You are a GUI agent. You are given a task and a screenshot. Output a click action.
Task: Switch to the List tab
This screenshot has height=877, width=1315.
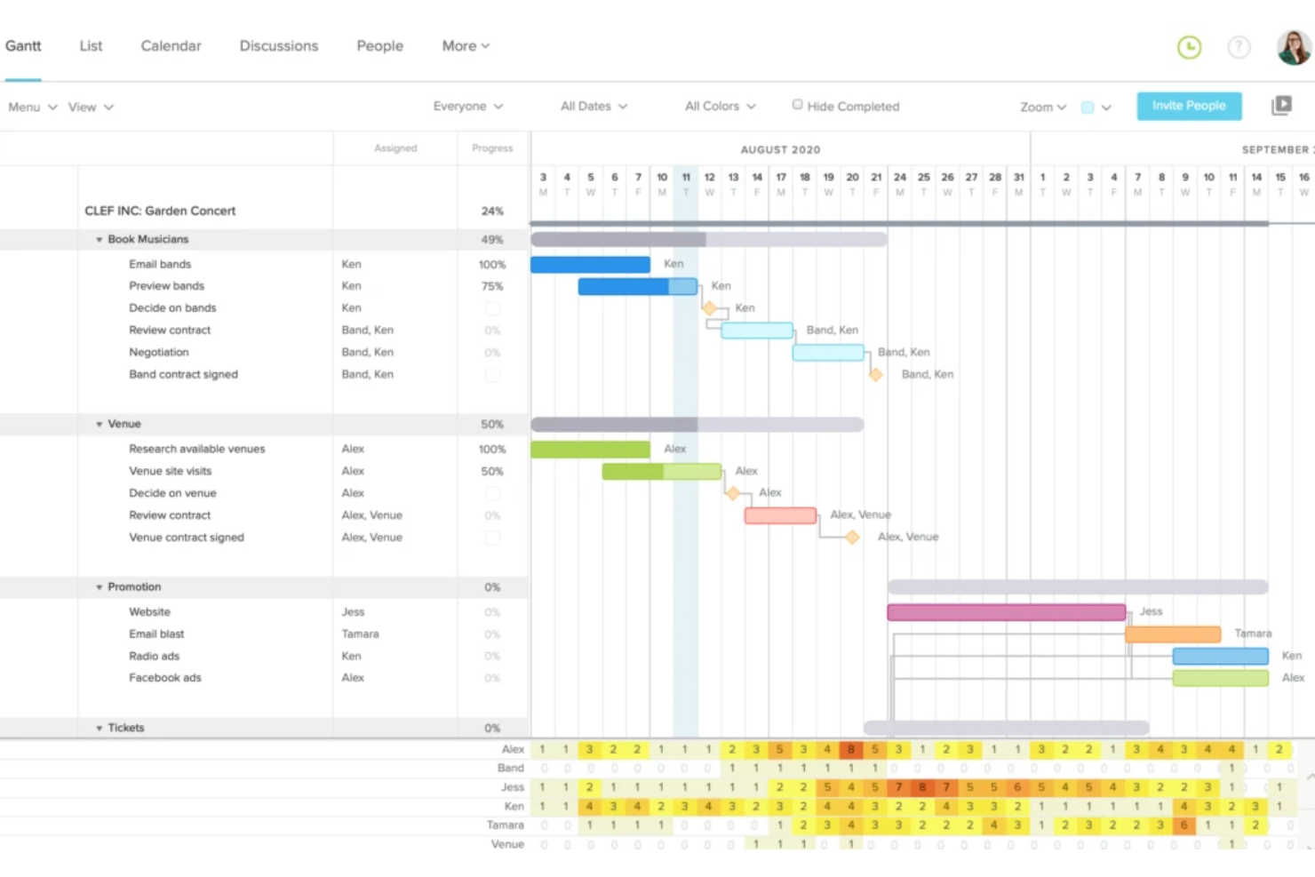click(x=91, y=45)
